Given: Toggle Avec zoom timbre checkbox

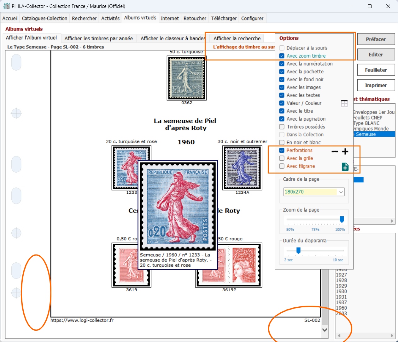Looking at the screenshot, I should [x=282, y=56].
